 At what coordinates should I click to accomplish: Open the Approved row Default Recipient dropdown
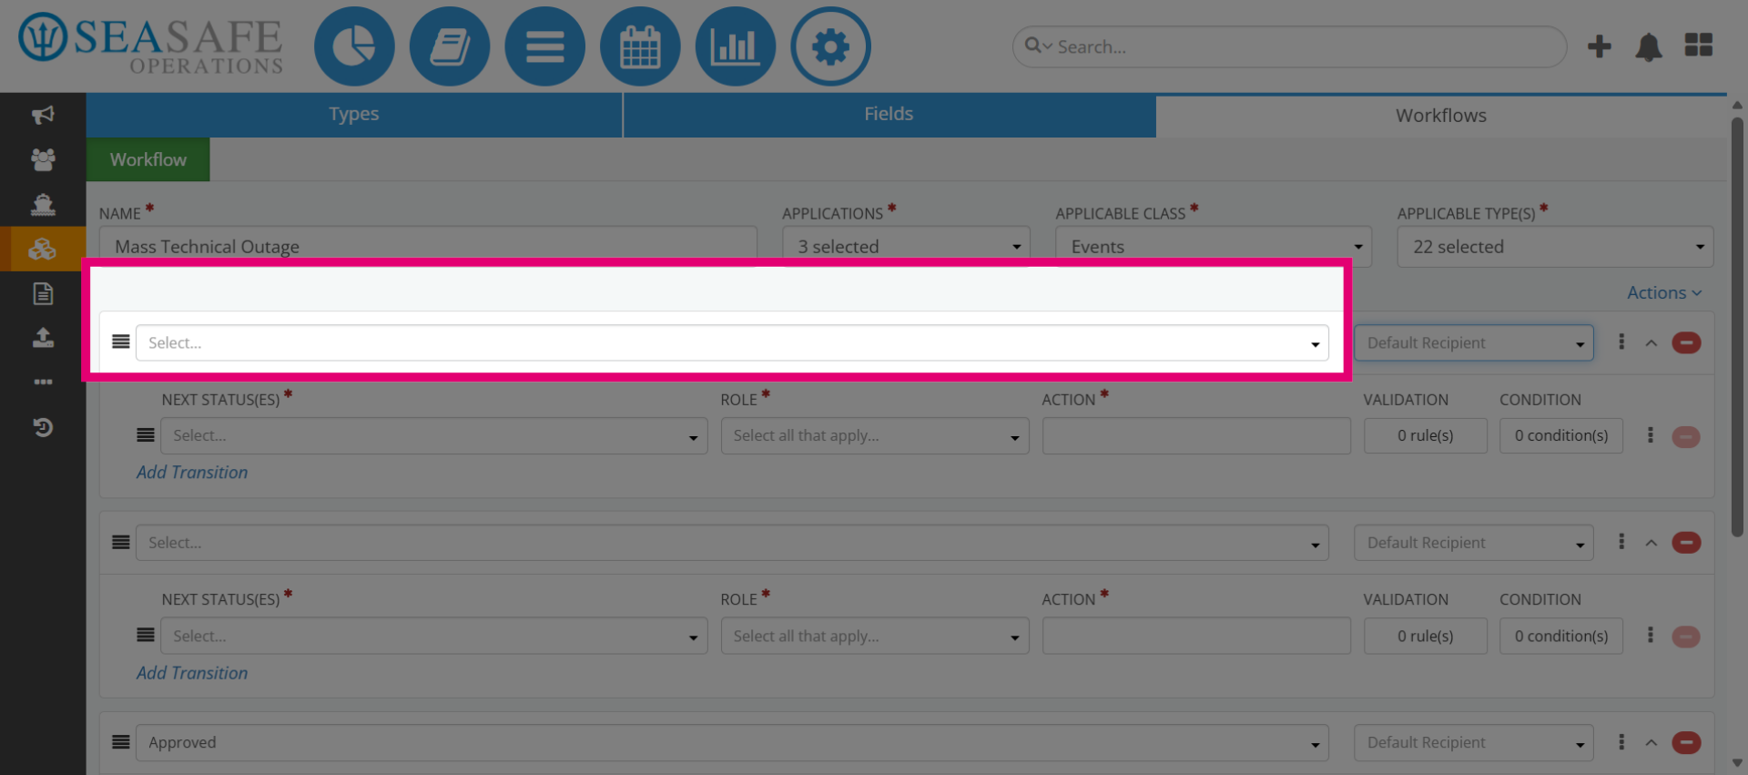pos(1474,743)
